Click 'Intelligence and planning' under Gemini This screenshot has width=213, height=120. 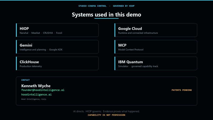tap(33, 50)
